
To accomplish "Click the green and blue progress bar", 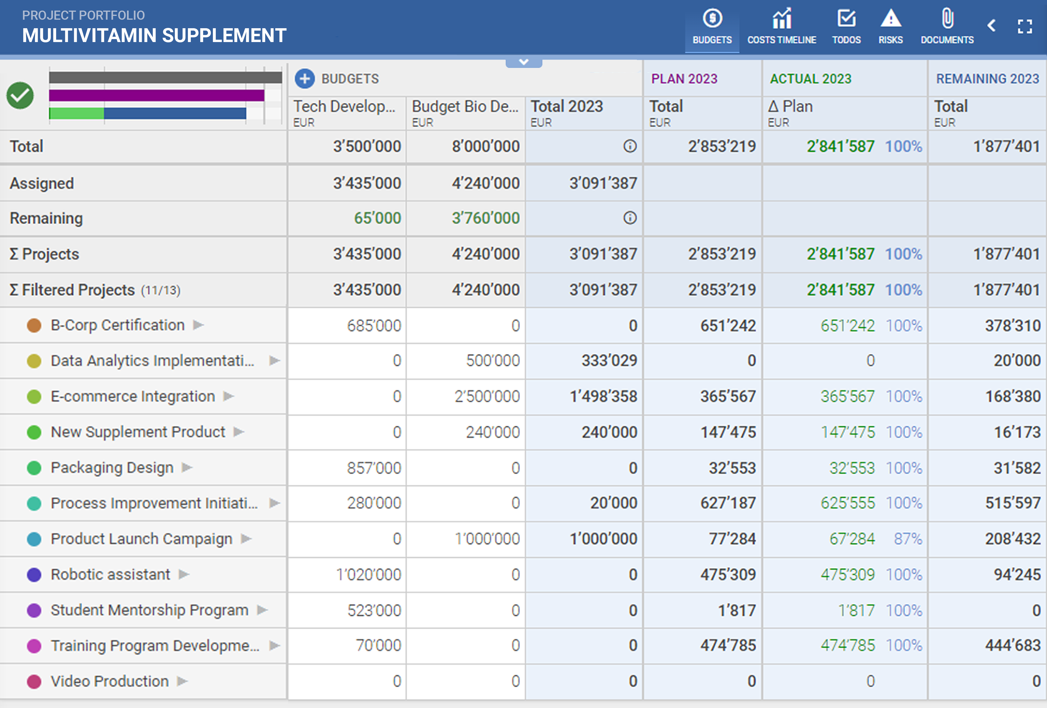I will click(148, 113).
